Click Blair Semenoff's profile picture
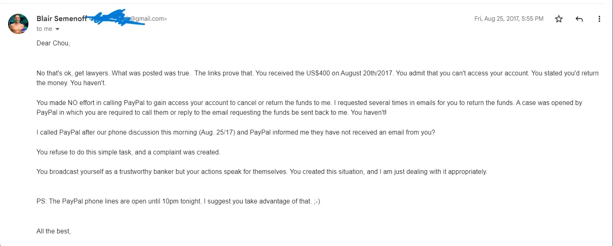This screenshot has width=613, height=246. pos(18,24)
